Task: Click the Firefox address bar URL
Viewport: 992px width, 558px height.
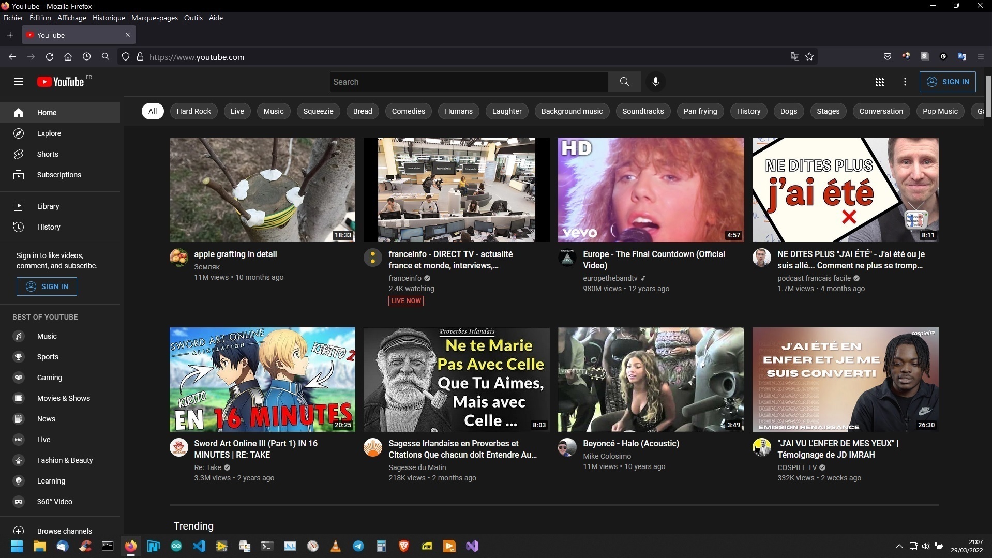Action: click(197, 57)
